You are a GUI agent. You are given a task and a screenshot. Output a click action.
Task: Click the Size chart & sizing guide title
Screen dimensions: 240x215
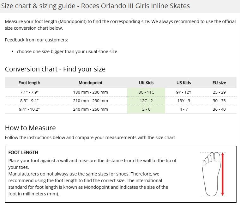click(x=95, y=6)
